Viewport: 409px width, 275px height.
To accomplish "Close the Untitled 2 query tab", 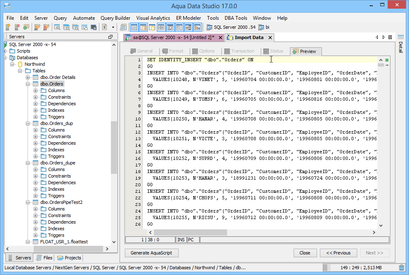I will [x=221, y=37].
